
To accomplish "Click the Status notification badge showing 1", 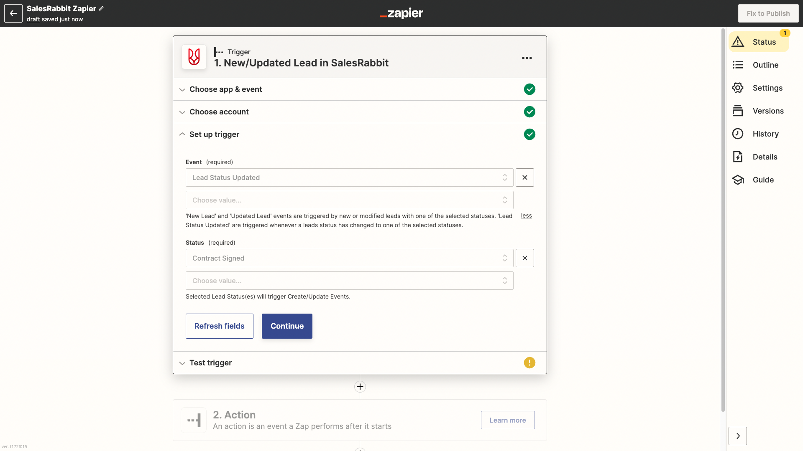I will pyautogui.click(x=785, y=33).
